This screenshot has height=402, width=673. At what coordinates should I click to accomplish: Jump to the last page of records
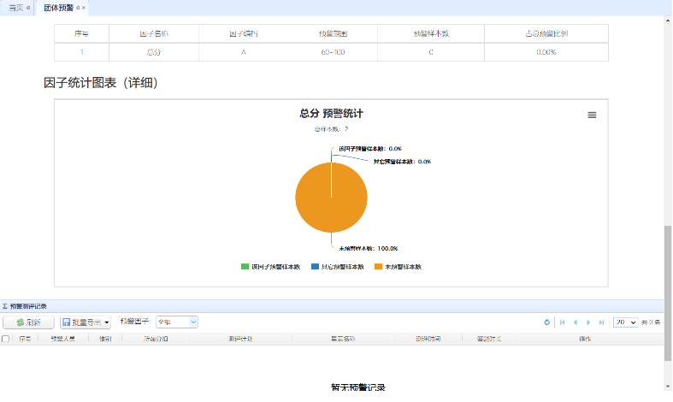(x=601, y=322)
